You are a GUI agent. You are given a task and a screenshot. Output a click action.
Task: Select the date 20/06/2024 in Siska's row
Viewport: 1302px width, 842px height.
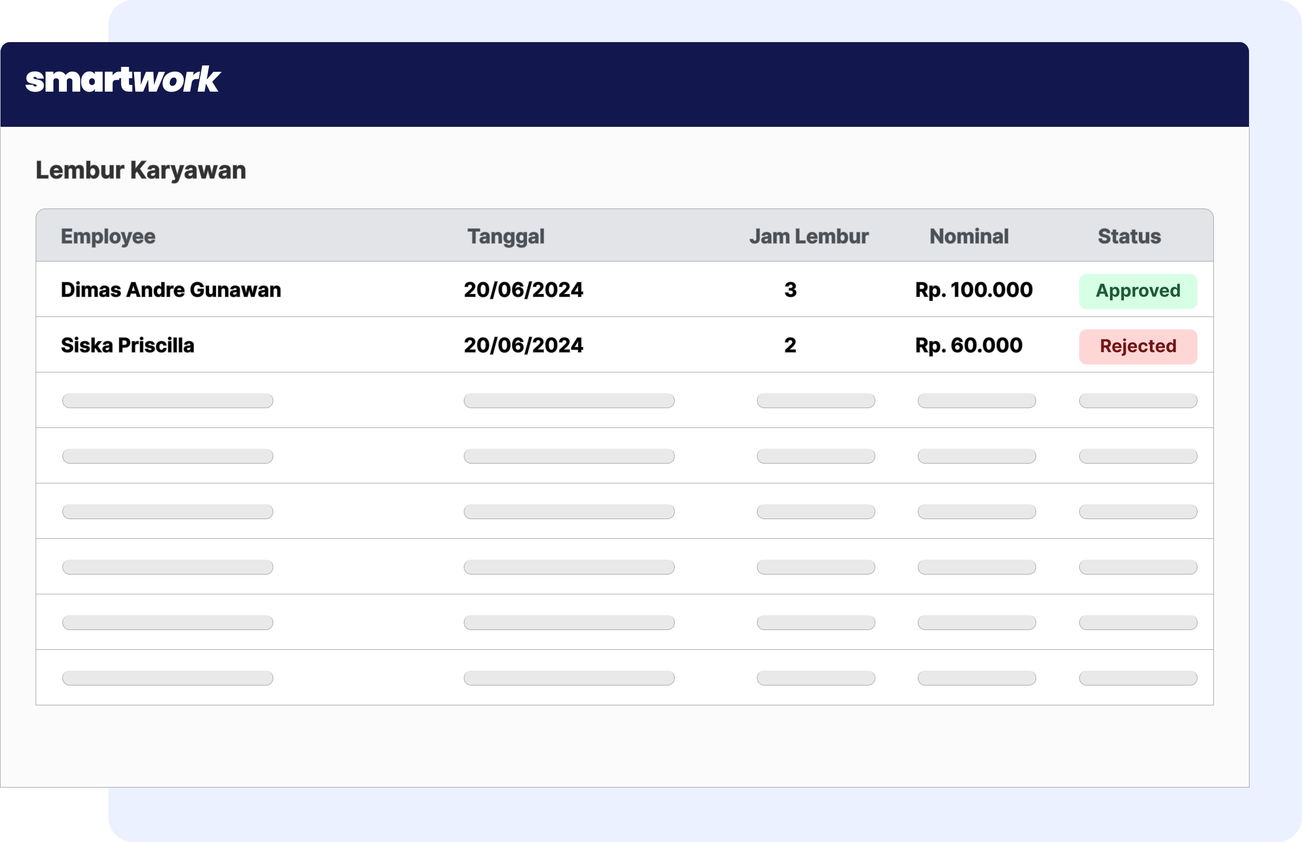pos(523,345)
